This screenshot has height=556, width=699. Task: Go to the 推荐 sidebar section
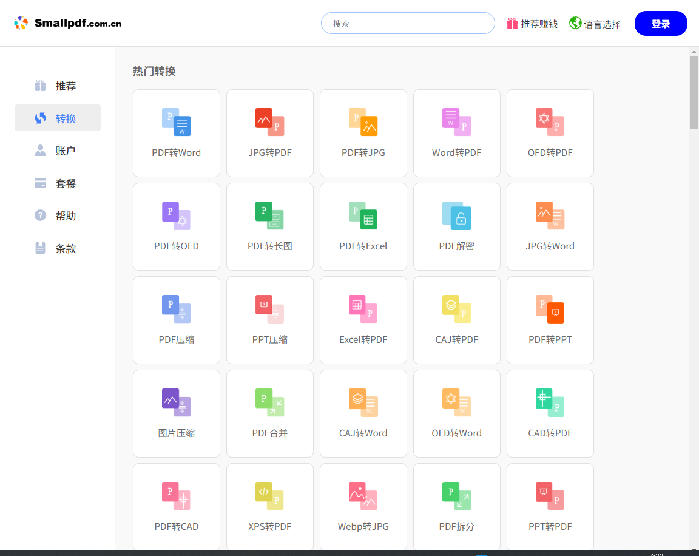(x=58, y=86)
